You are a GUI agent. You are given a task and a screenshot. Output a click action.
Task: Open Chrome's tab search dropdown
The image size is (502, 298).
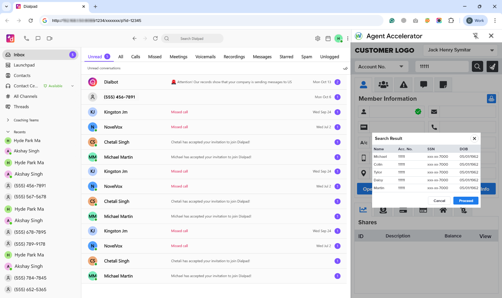pos(6,7)
